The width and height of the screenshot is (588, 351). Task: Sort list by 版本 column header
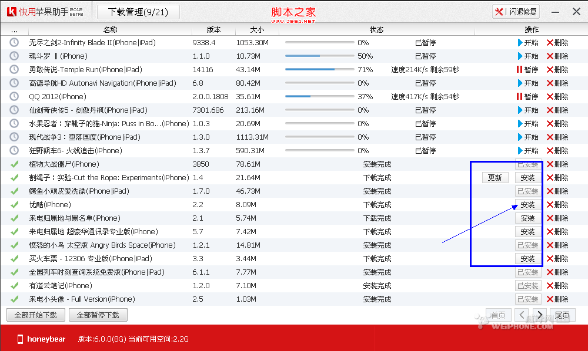pyautogui.click(x=214, y=29)
